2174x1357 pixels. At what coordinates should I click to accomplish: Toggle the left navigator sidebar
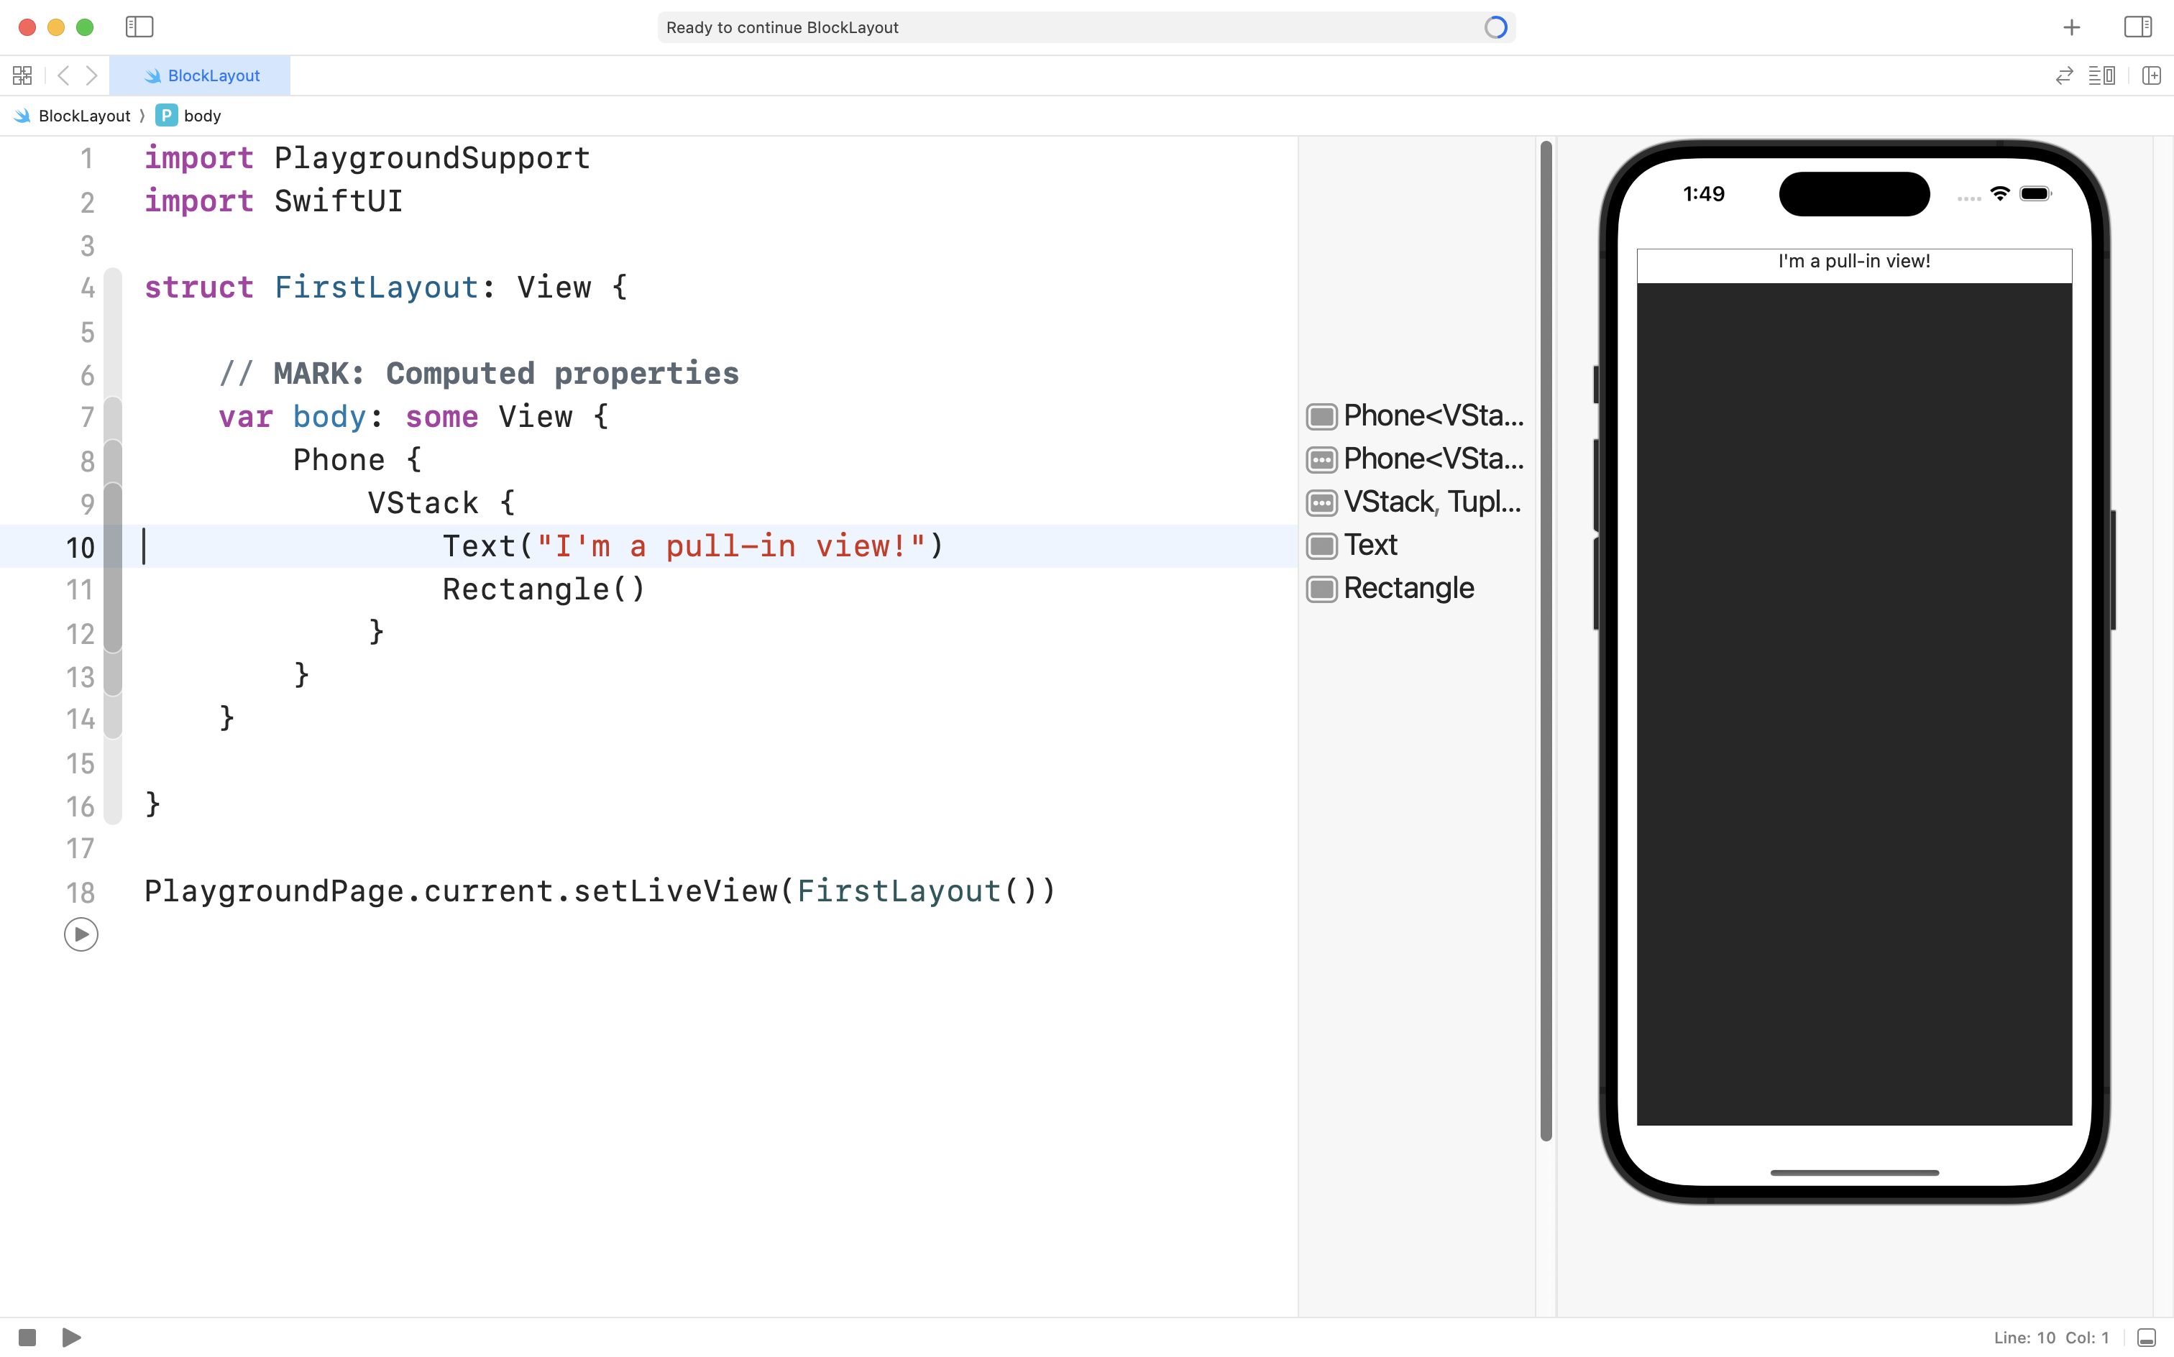tap(139, 27)
